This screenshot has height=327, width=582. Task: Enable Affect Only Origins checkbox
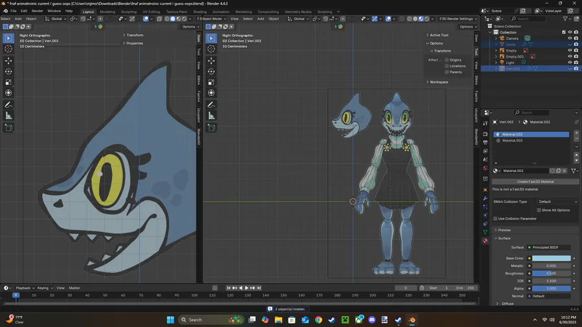[446, 60]
